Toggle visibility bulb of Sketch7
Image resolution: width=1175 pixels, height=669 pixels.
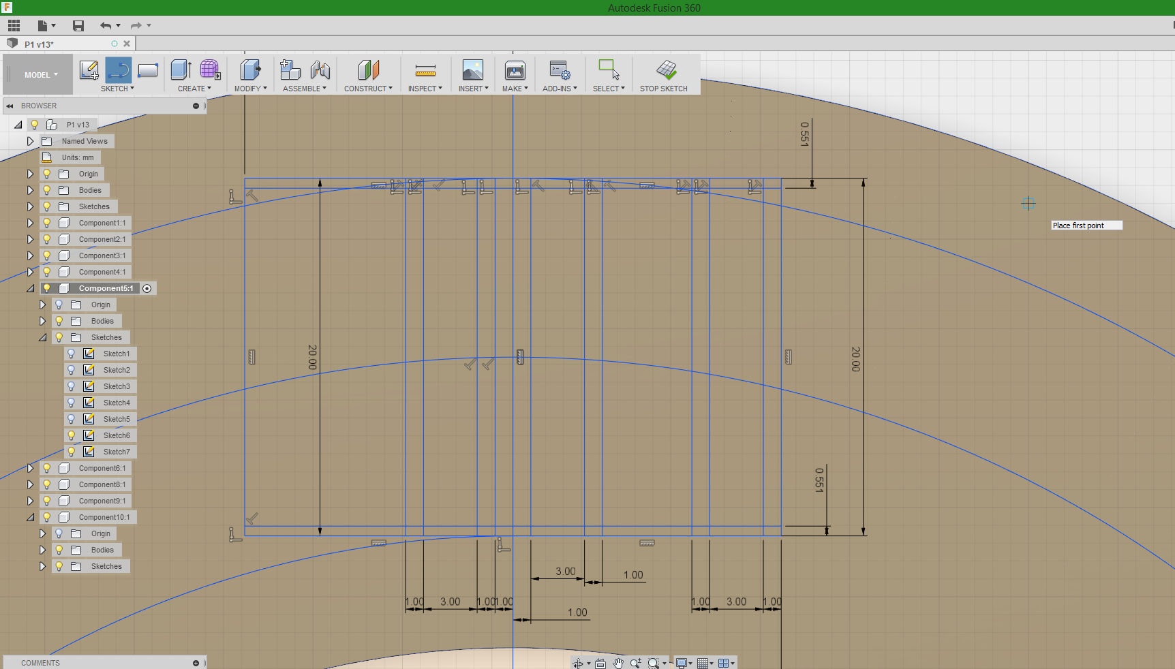click(x=71, y=452)
